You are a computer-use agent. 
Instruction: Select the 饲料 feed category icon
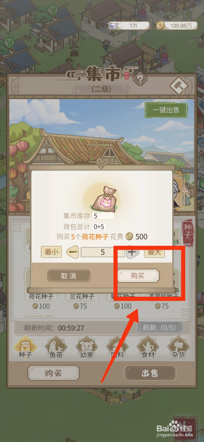pos(117,348)
